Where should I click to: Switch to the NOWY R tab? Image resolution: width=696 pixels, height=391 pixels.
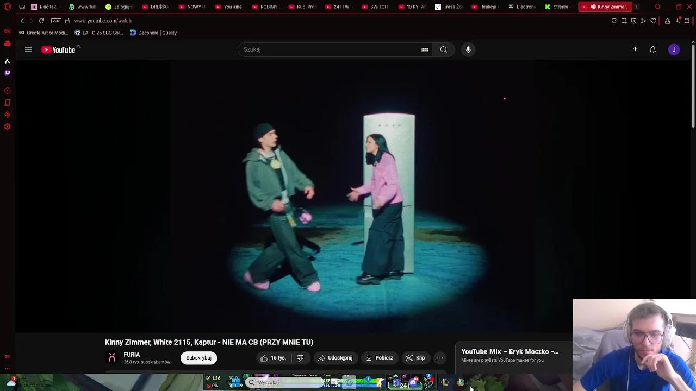coord(192,7)
